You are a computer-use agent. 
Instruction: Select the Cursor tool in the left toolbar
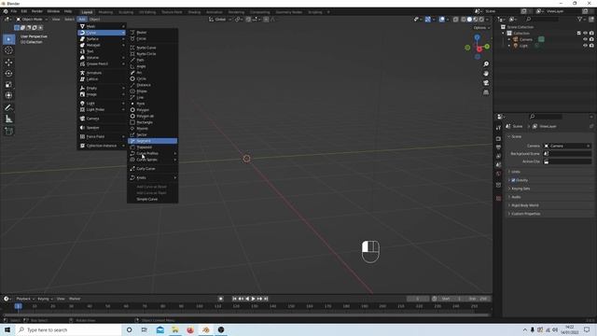click(x=8, y=50)
